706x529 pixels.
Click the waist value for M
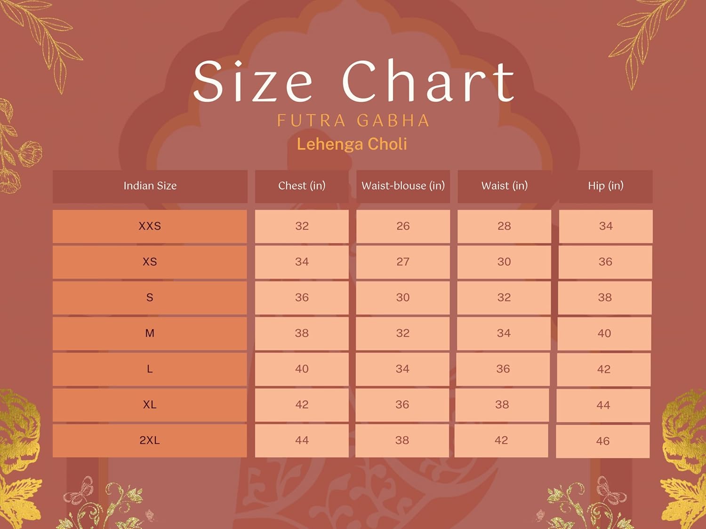coord(504,333)
